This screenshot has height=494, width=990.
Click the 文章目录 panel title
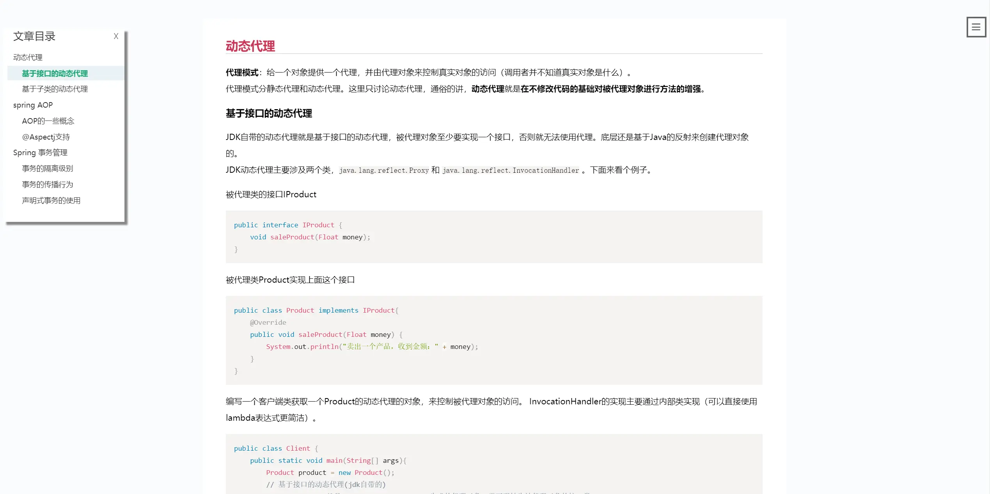click(x=34, y=36)
